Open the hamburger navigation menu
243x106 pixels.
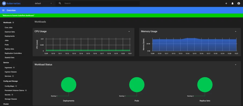(x=3, y=10)
